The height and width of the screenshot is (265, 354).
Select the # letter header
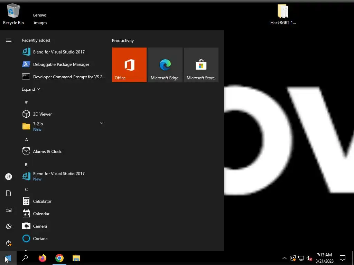26,102
